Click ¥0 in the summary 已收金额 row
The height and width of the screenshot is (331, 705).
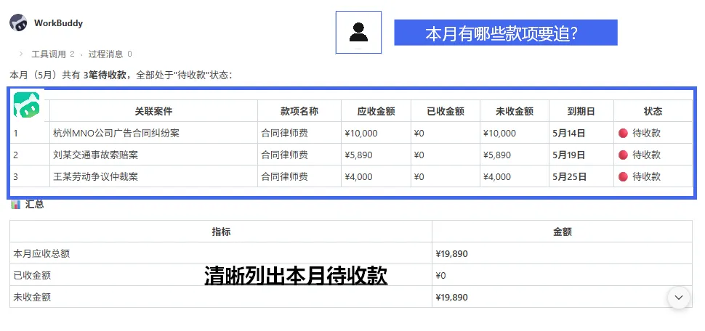tap(440, 276)
